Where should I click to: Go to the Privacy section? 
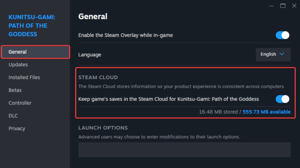[17, 128]
